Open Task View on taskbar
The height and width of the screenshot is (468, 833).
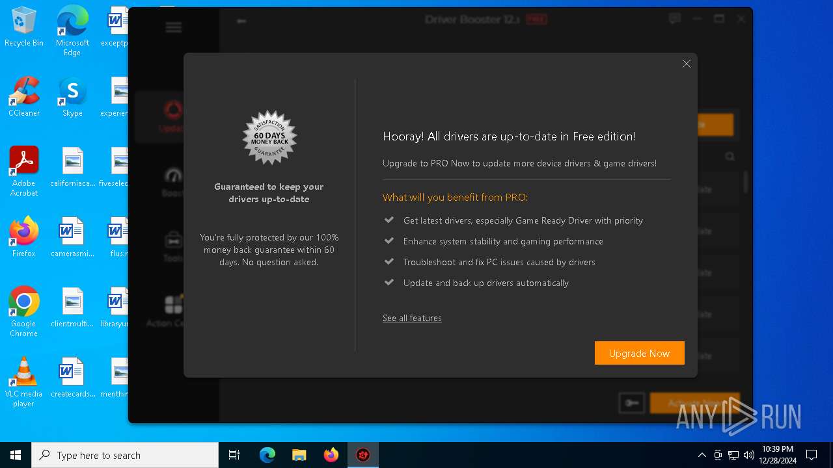click(x=234, y=455)
